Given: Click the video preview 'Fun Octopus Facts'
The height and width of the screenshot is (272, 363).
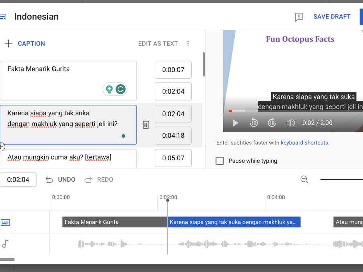Looking at the screenshot, I should 300,39.
